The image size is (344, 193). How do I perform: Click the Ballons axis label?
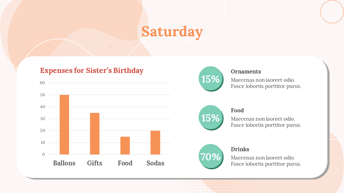coord(64,163)
